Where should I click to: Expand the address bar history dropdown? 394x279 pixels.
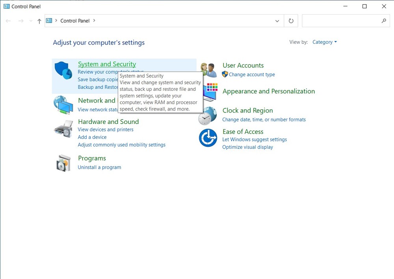click(277, 21)
